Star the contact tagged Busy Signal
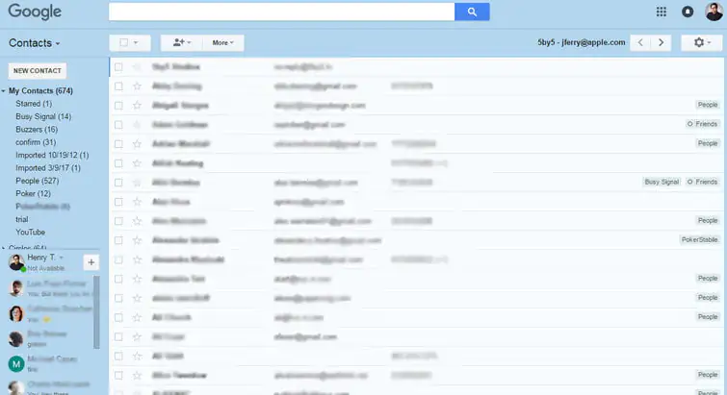Viewport: 727px width, 395px height. 137,183
